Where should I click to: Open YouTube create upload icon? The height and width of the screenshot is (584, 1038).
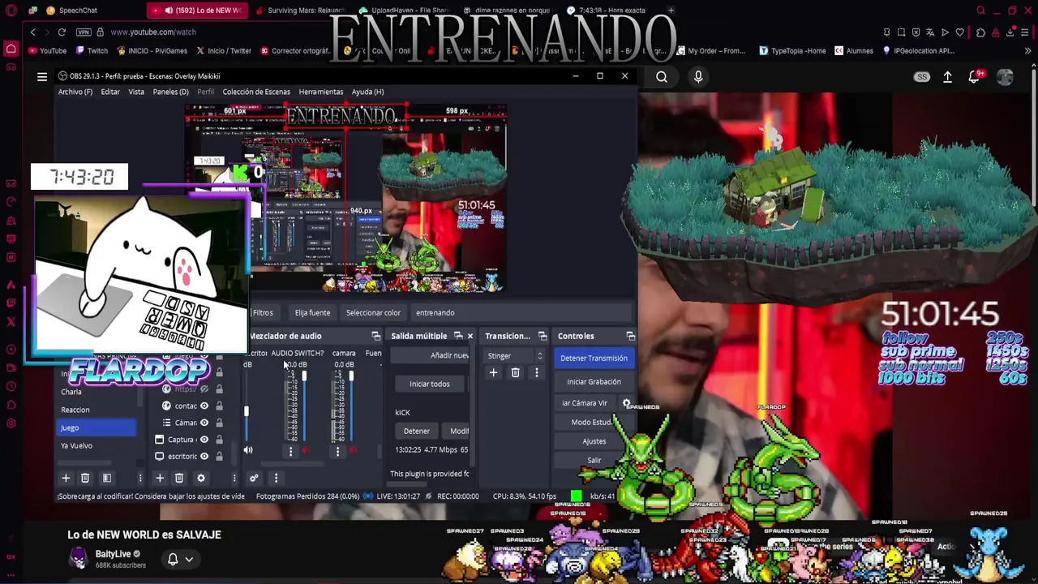(947, 76)
